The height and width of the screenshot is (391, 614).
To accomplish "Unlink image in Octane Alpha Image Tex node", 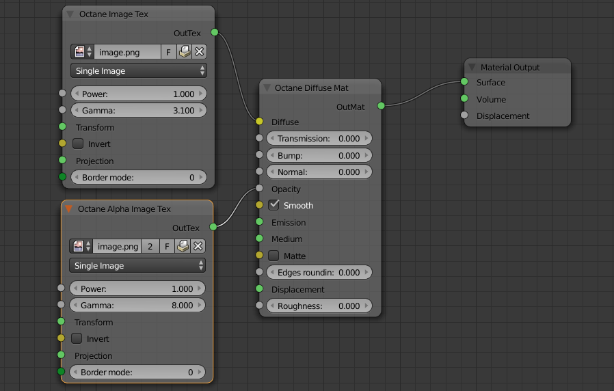I will pyautogui.click(x=198, y=247).
